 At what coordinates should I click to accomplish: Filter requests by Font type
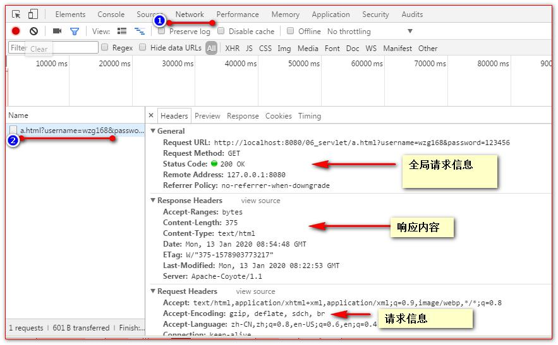click(332, 48)
